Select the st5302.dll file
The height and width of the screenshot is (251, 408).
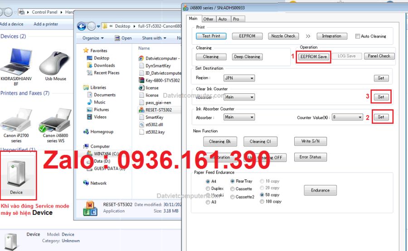(151, 125)
